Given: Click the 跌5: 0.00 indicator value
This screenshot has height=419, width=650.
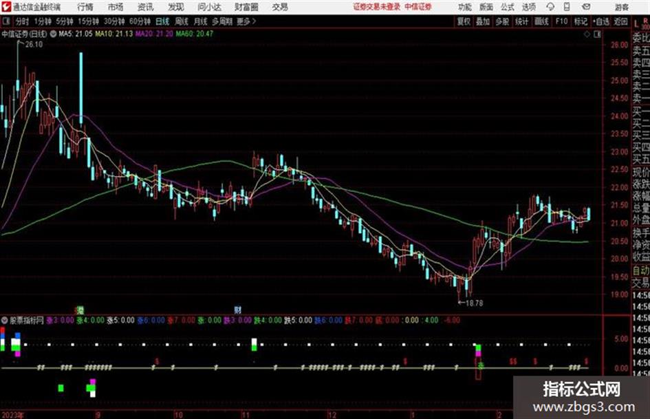Looking at the screenshot, I should (x=298, y=320).
